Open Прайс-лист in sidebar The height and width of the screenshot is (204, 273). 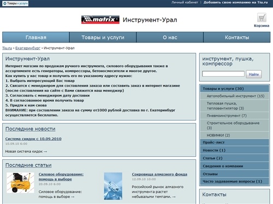pyautogui.click(x=234, y=143)
